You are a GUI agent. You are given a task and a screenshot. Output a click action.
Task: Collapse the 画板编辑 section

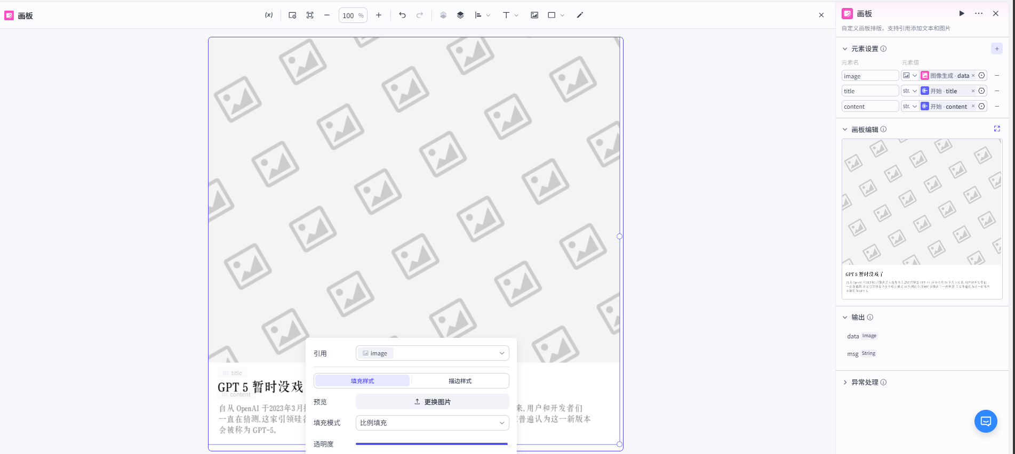pos(845,129)
